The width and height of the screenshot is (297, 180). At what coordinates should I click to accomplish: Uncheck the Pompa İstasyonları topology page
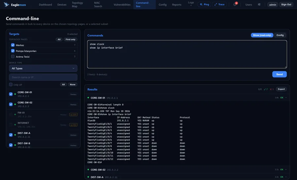(x=13, y=51)
